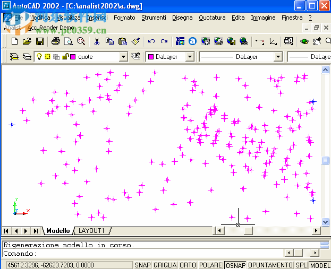Switch to the LAYOUT1 tab
This screenshot has height=269, width=331.
91,231
